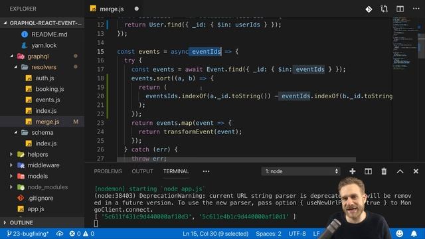Viewport: 425px width, 239px height.
Task: Click eventsIds on line 20
Action: (162, 96)
